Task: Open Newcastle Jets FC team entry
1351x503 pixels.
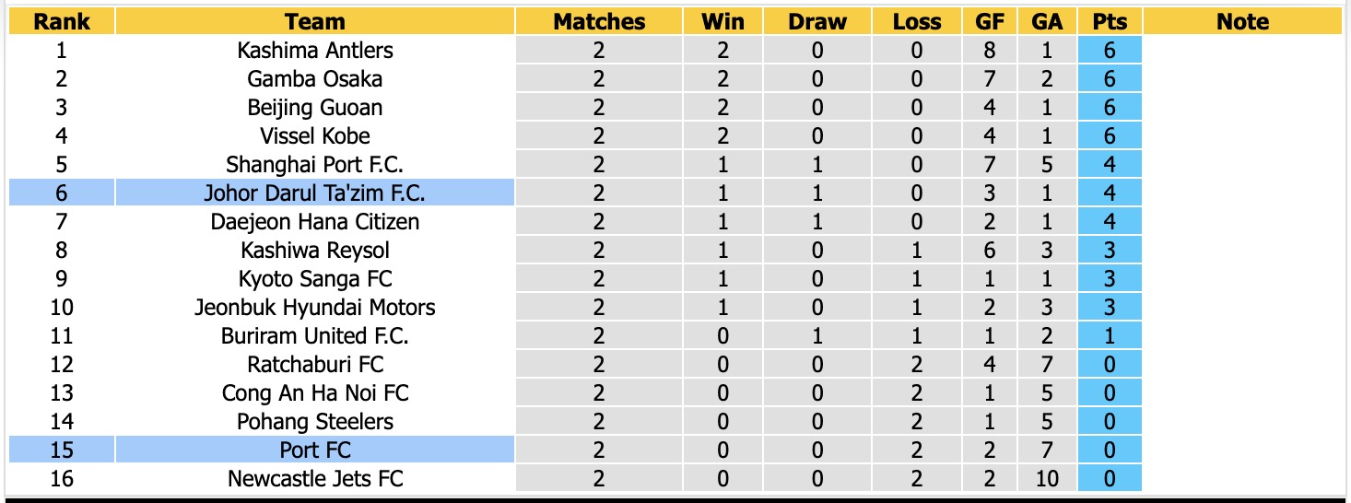Action: pyautogui.click(x=315, y=478)
